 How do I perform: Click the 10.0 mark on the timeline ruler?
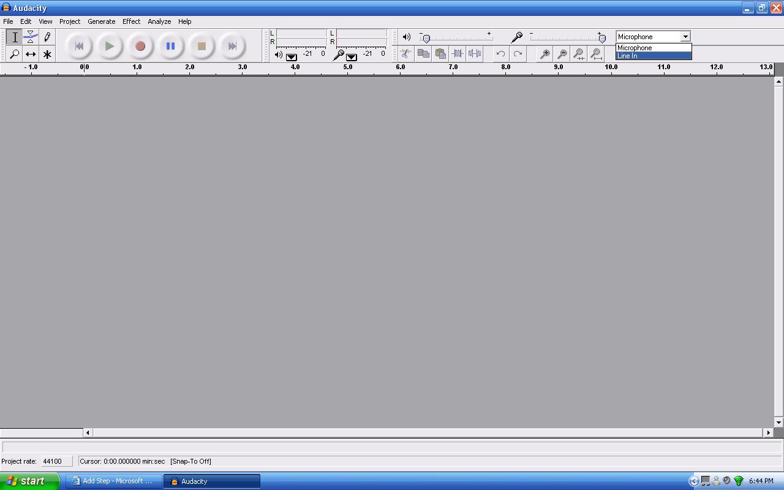tap(611, 67)
